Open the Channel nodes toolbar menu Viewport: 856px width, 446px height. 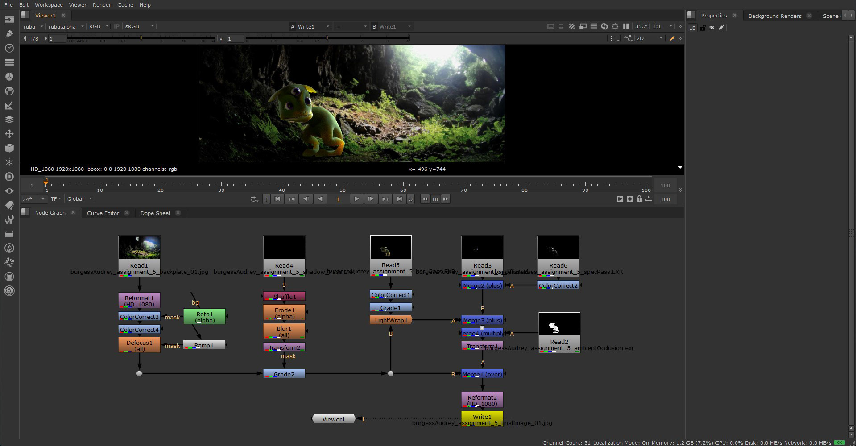point(9,62)
